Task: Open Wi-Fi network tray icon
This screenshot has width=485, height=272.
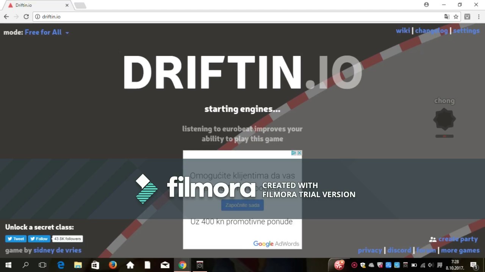Action: pos(423,265)
